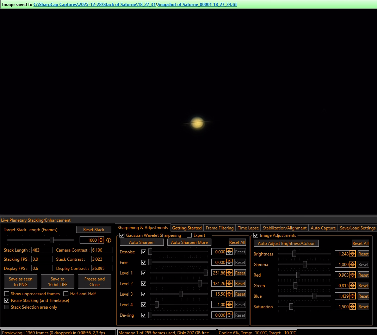Screen dimensions: 377x335
Task: Enable the Half-and-Half checkbox
Action: [66, 294]
